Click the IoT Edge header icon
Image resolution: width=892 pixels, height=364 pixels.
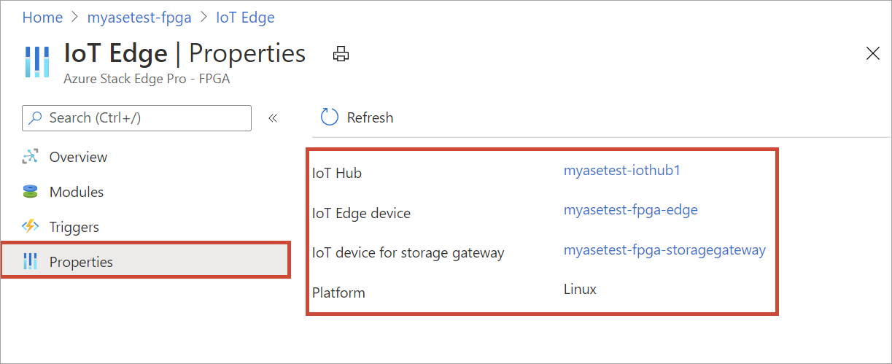(x=36, y=62)
